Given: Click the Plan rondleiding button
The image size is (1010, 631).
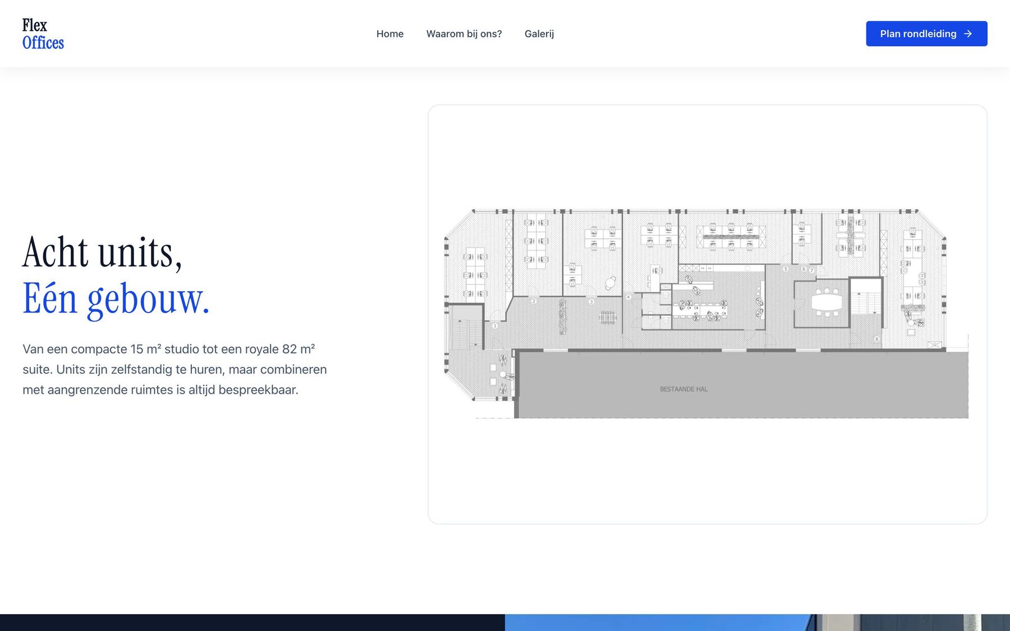Looking at the screenshot, I should 926,34.
